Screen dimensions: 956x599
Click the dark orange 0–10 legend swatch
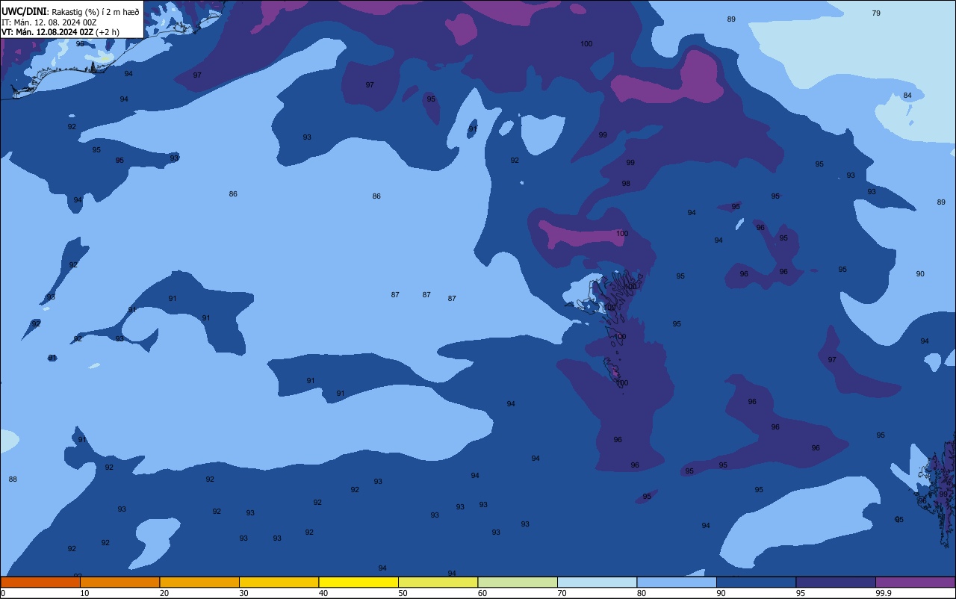click(40, 582)
